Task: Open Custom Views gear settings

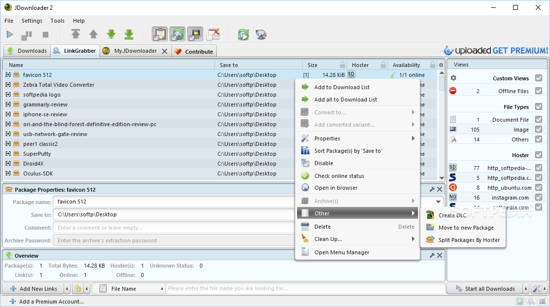Action: point(453,78)
